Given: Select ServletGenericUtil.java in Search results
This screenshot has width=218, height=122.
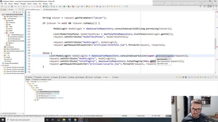Looking at the screenshot, I should click(48, 94).
